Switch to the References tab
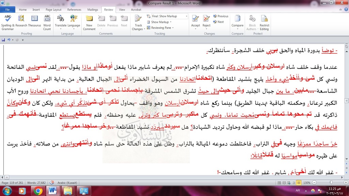 74,10
